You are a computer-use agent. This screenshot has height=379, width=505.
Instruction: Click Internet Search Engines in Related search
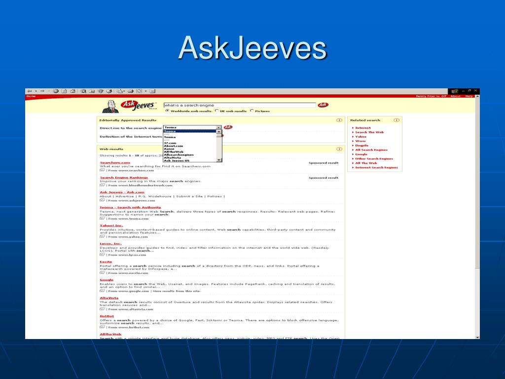point(376,168)
